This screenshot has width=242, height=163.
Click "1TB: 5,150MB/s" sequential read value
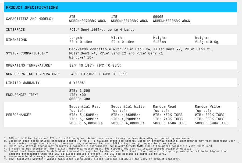coord(84,119)
